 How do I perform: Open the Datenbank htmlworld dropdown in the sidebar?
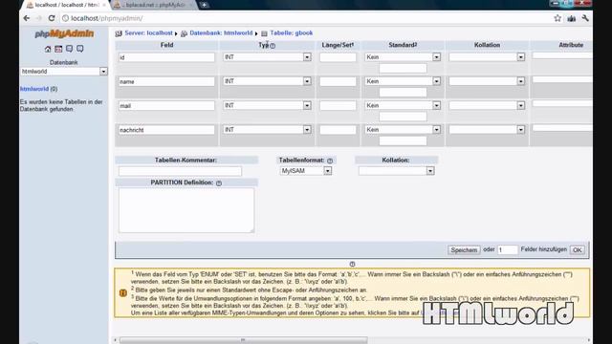coord(64,72)
